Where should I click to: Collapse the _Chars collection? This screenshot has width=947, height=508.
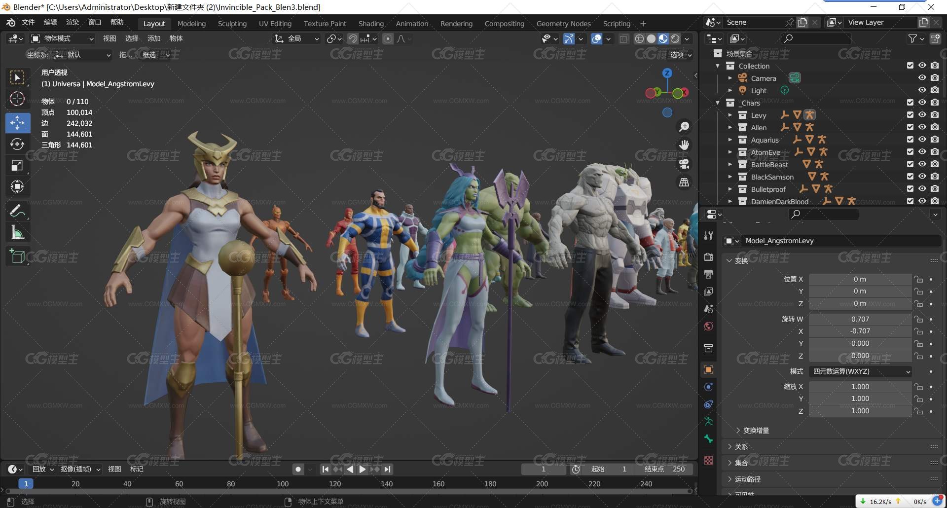[x=718, y=103]
